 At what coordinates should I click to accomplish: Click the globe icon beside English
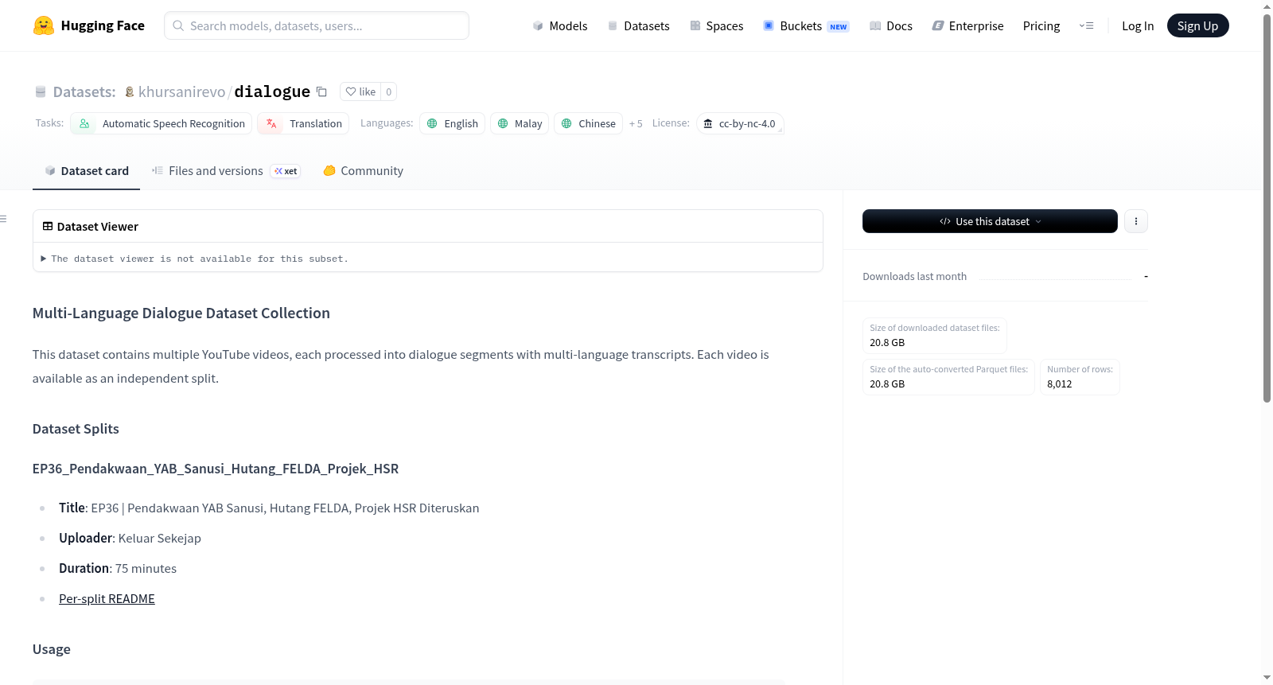pos(432,123)
